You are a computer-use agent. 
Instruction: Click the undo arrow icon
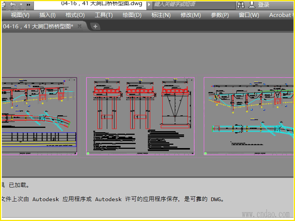[13, 4]
